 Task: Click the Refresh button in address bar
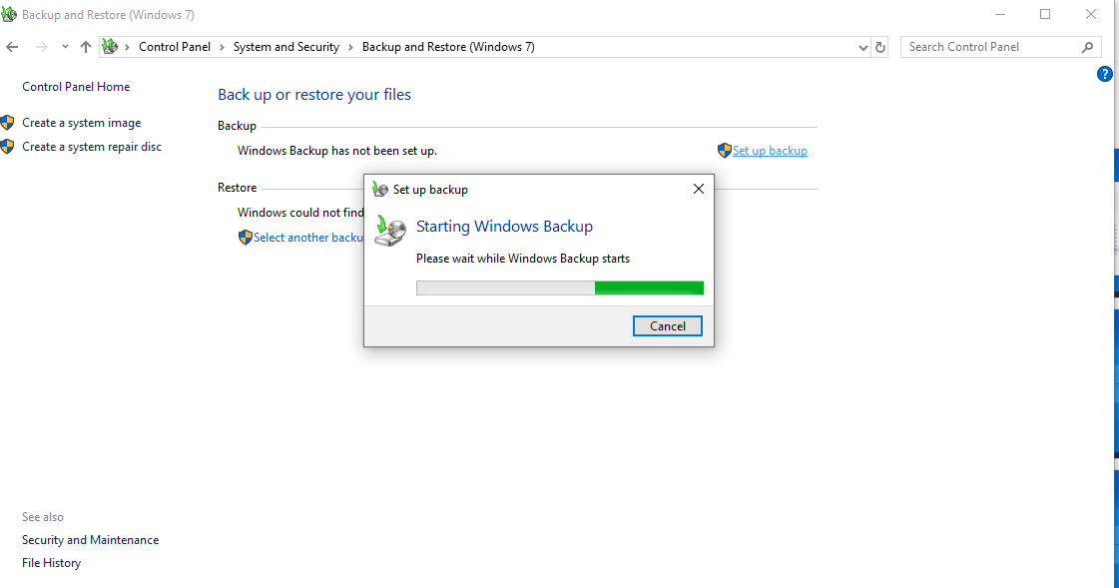pos(880,47)
